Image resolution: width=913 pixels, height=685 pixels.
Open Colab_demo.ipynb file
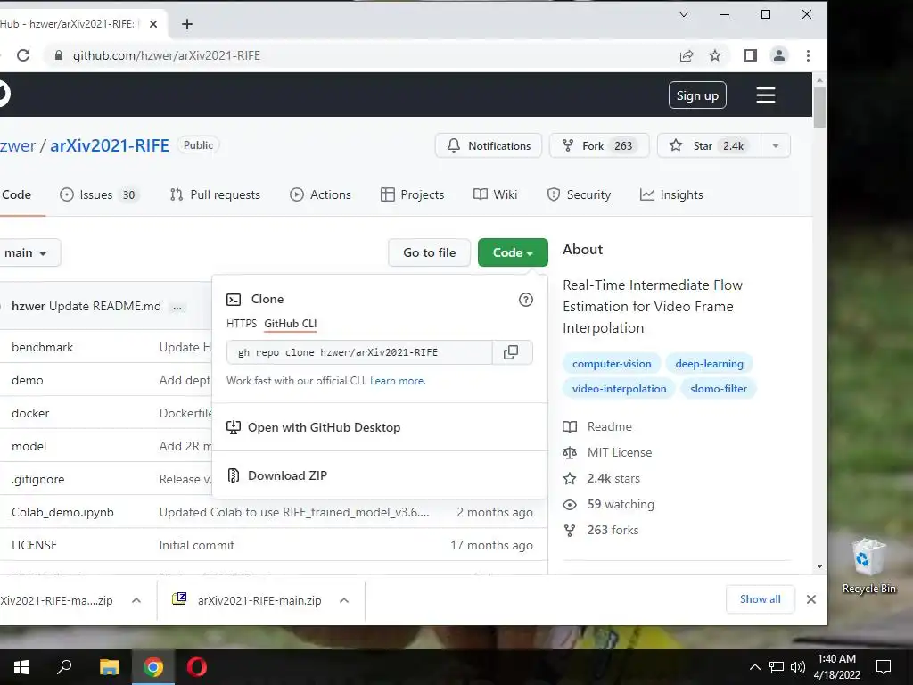pyautogui.click(x=63, y=513)
